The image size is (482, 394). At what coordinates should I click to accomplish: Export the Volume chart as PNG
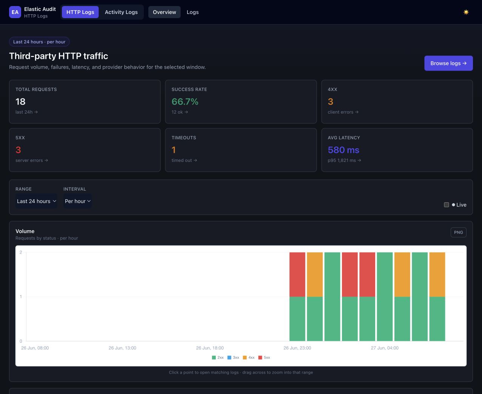pyautogui.click(x=458, y=232)
